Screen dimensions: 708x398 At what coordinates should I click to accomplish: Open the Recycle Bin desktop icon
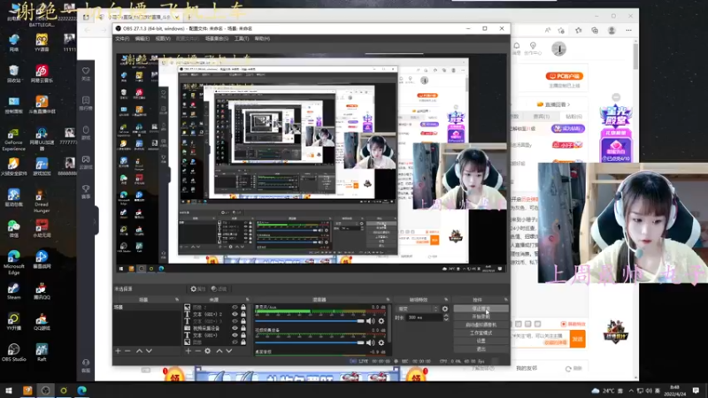point(13,73)
